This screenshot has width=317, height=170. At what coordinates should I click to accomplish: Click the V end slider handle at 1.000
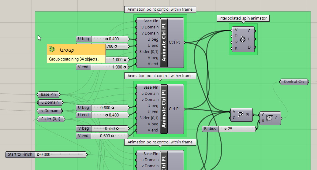[125, 67]
